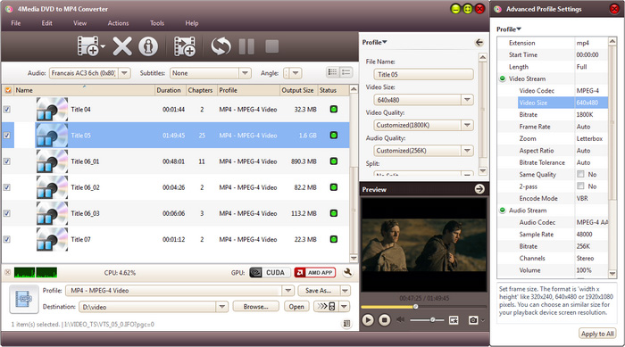625x347 pixels.
Task: Open the File menu
Action: tap(16, 23)
